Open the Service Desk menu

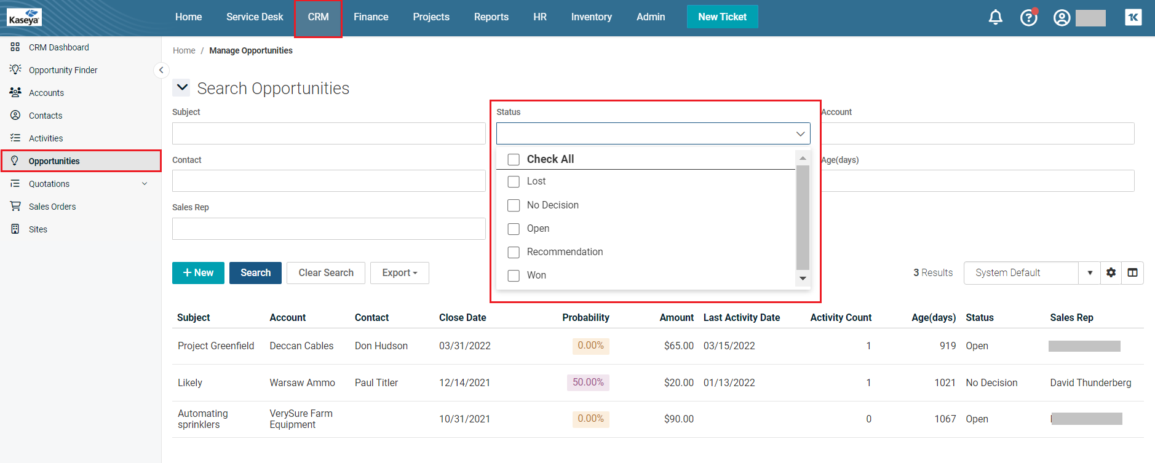pos(255,17)
